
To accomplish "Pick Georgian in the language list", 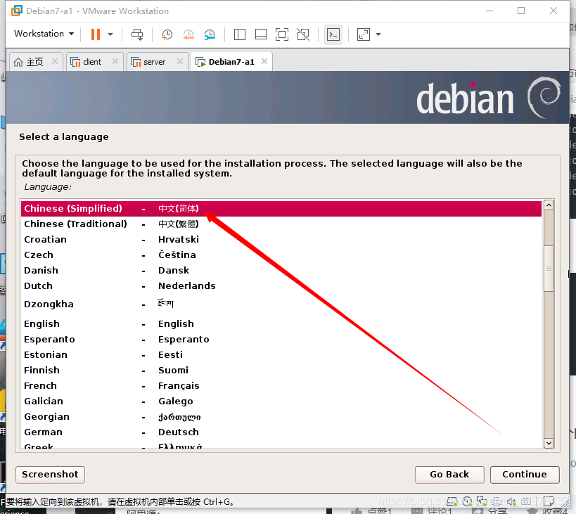I will pos(281,417).
